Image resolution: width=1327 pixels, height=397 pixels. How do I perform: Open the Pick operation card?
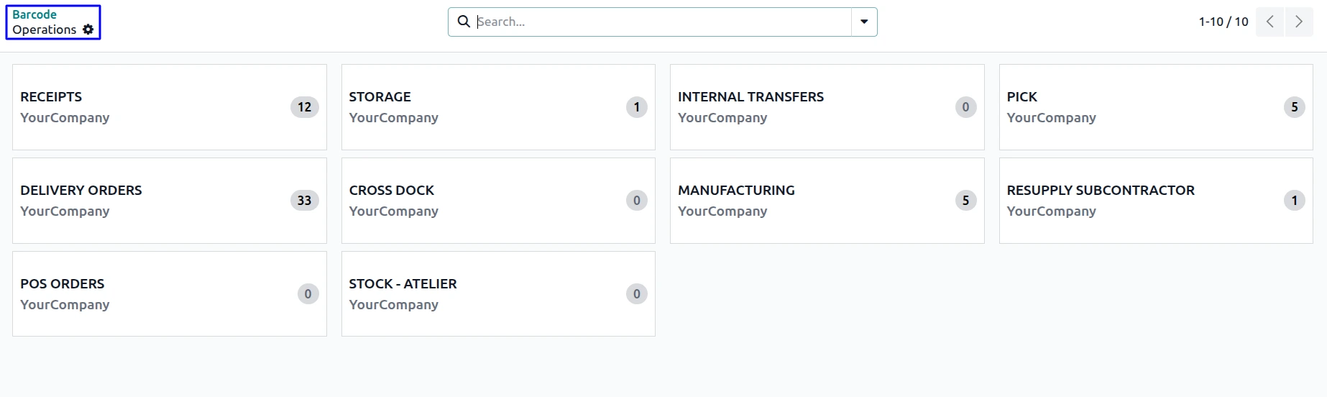point(1156,107)
